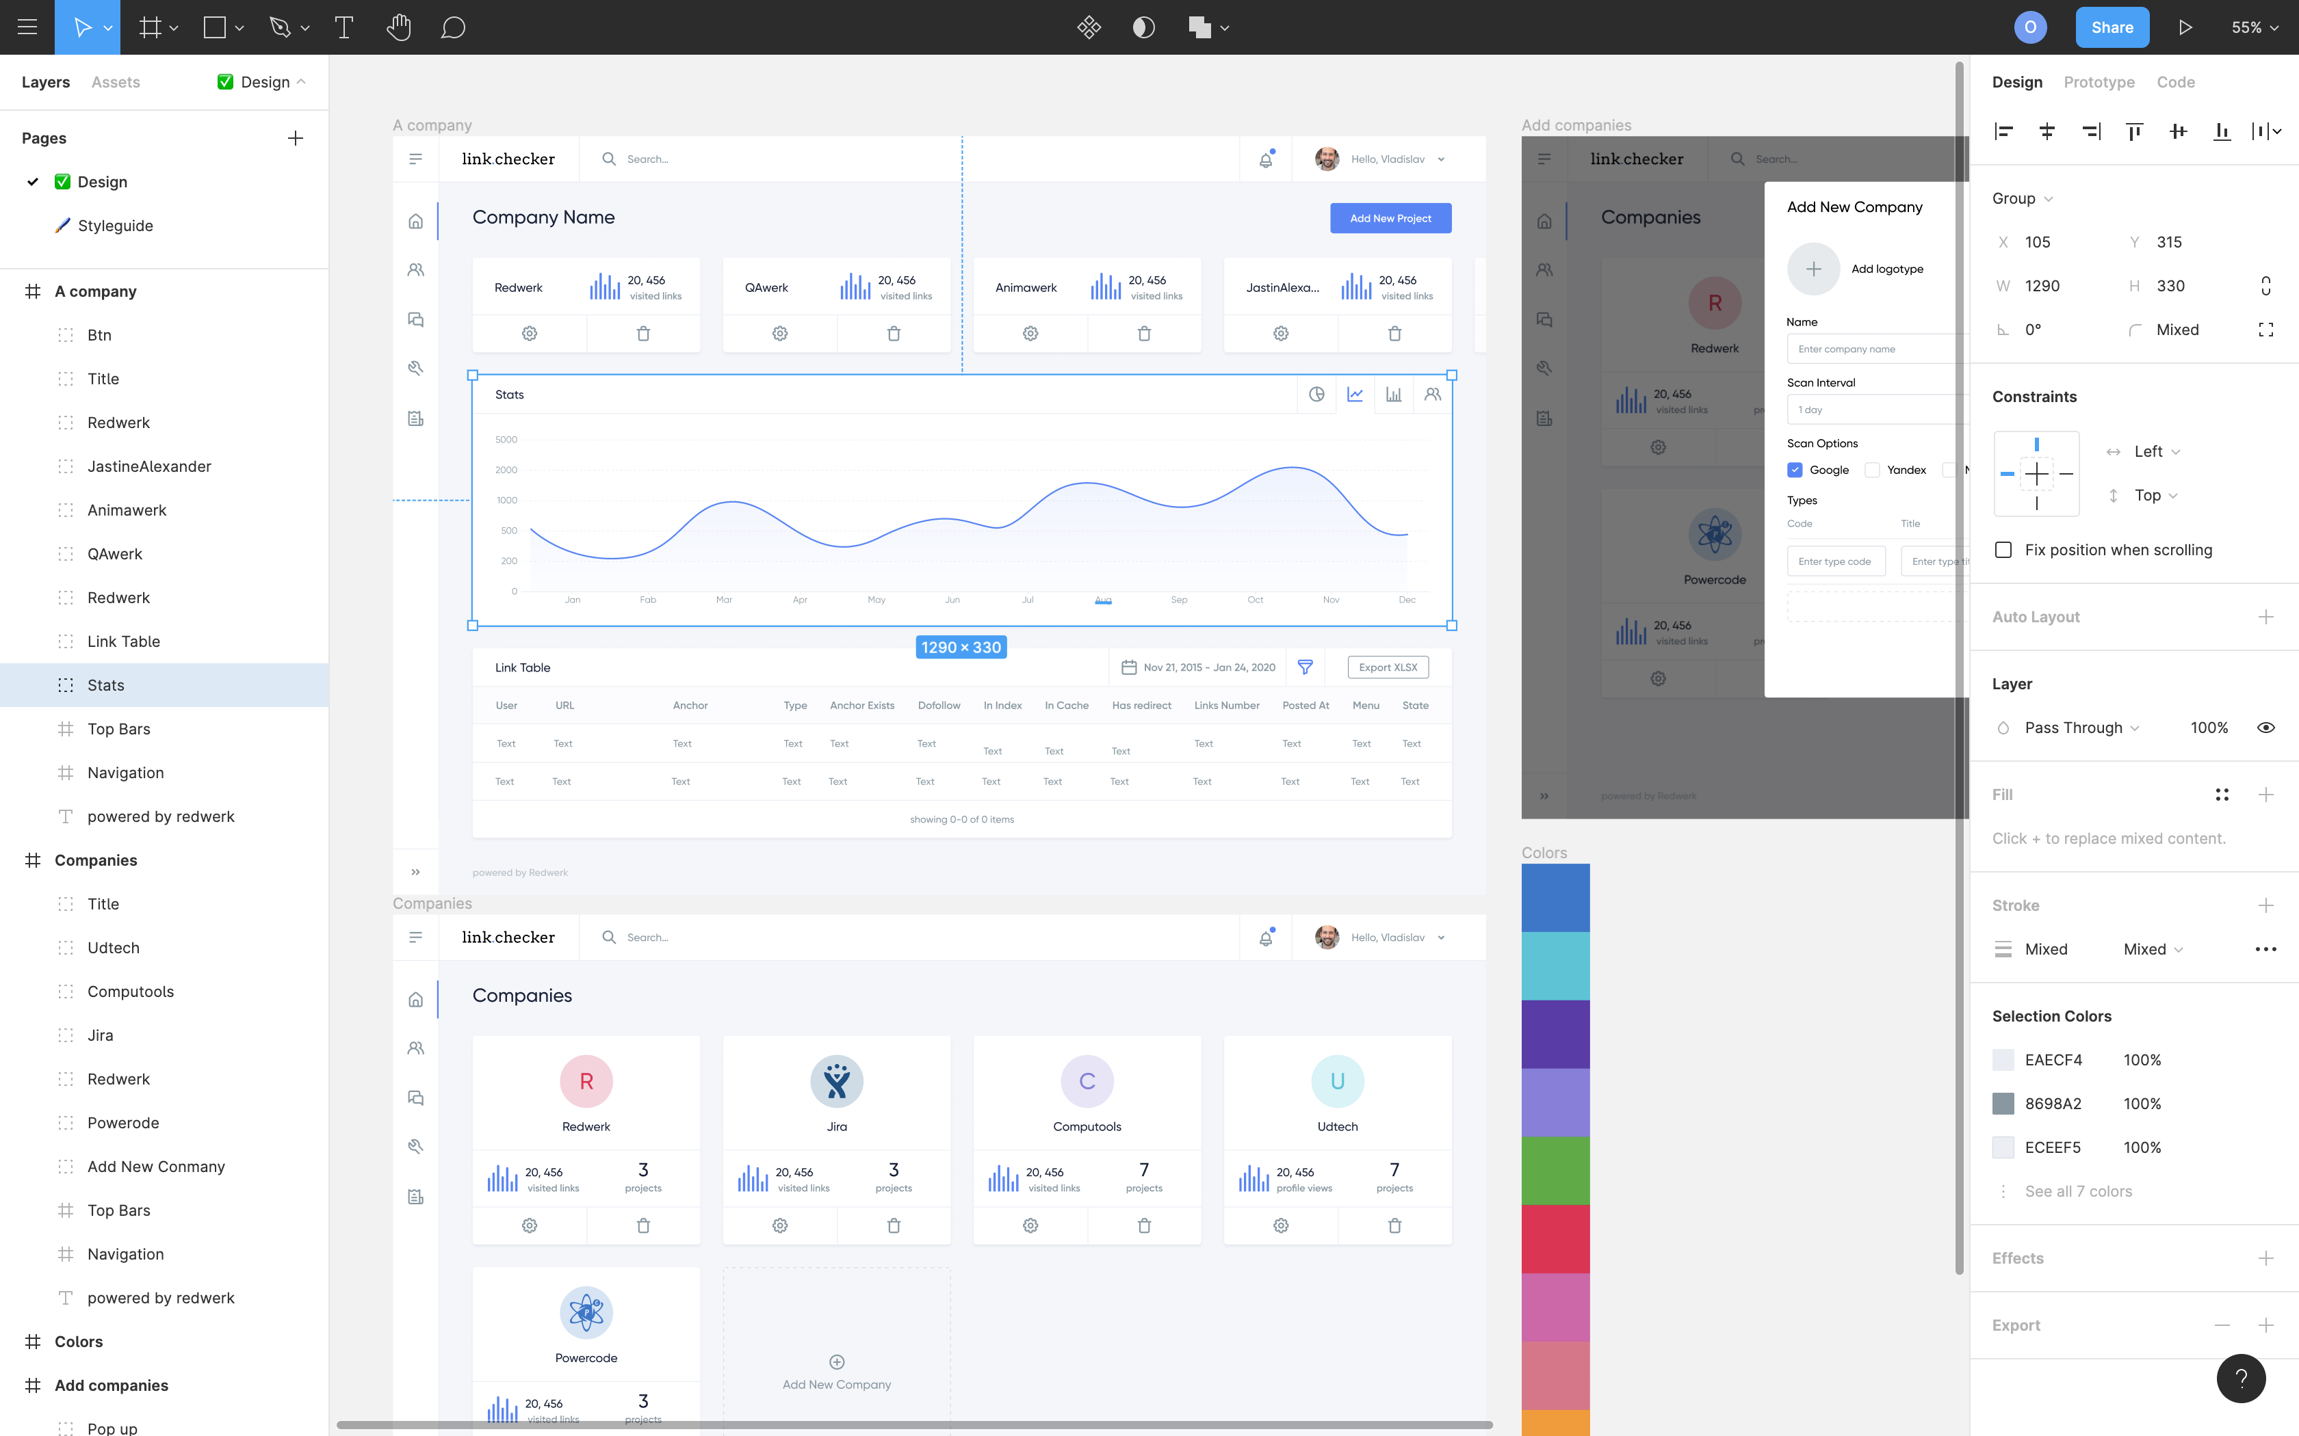Screen dimensions: 2299x1436
Task: Open the Figma main hamburger menu
Action: (27, 27)
